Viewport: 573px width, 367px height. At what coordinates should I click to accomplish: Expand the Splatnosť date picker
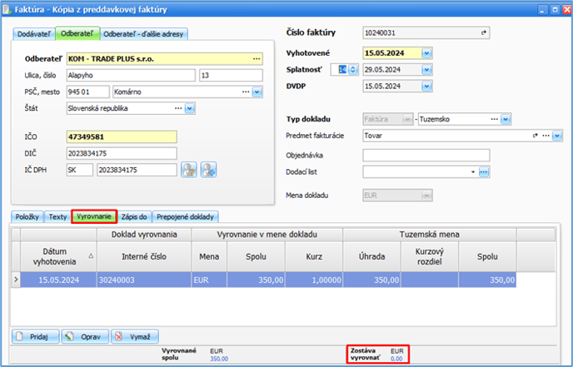point(426,69)
